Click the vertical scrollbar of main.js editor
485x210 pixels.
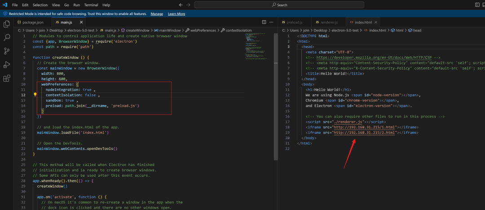(275, 96)
